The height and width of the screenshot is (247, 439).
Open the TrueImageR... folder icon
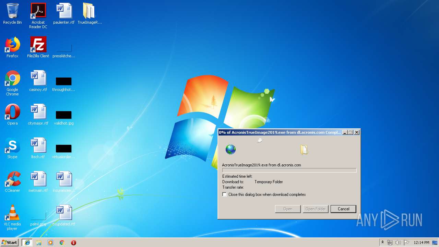coord(90,14)
